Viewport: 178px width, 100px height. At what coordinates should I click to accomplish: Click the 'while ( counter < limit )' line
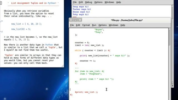tap(92, 51)
